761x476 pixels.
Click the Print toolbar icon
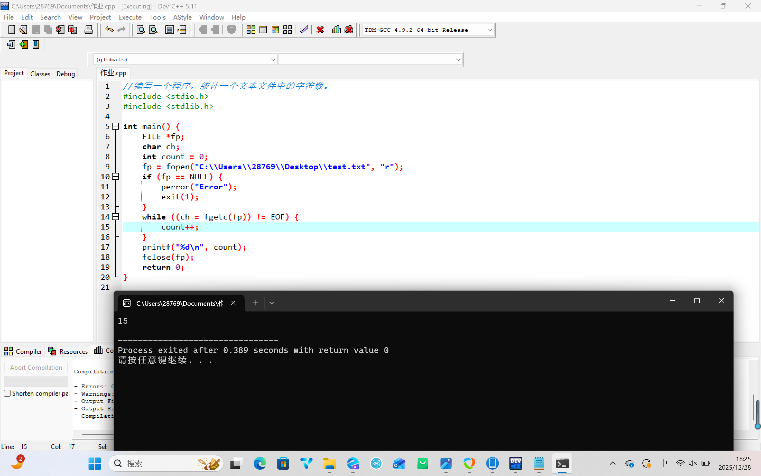[89, 30]
